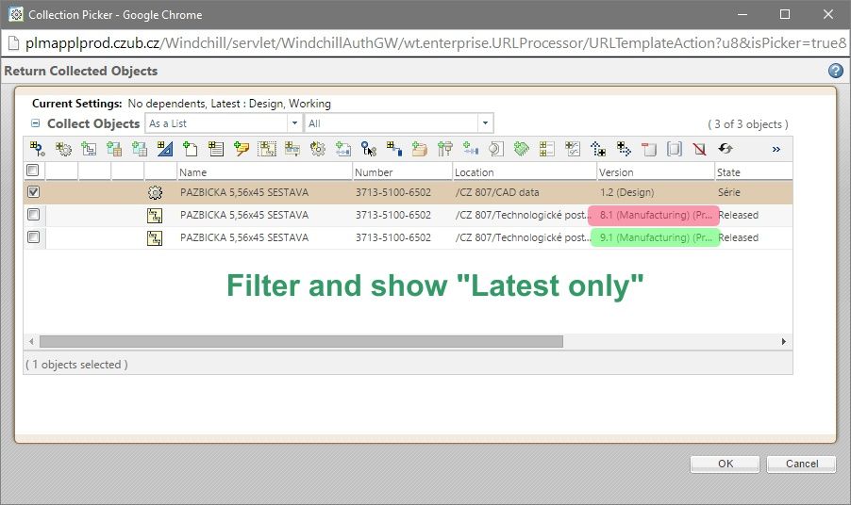851x505 pixels.
Task: Click the "1.2 (Design)" version cell
Action: (x=626, y=192)
